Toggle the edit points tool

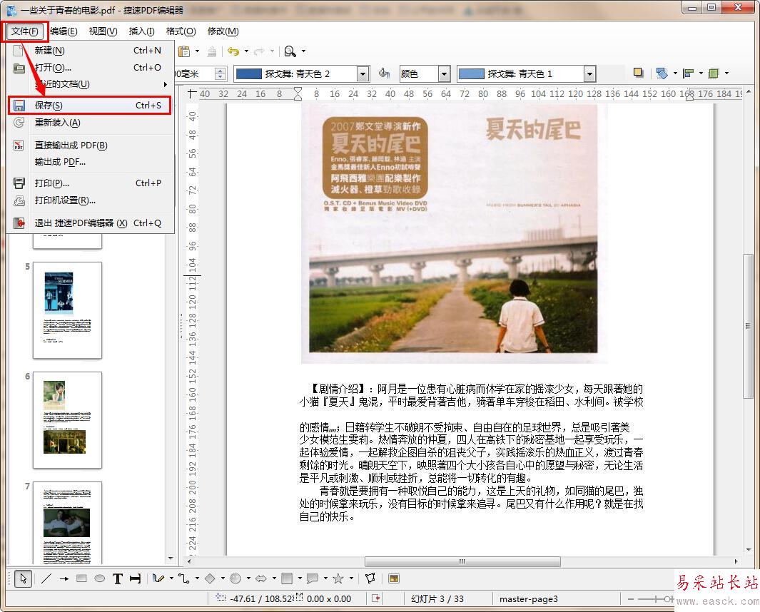[370, 578]
